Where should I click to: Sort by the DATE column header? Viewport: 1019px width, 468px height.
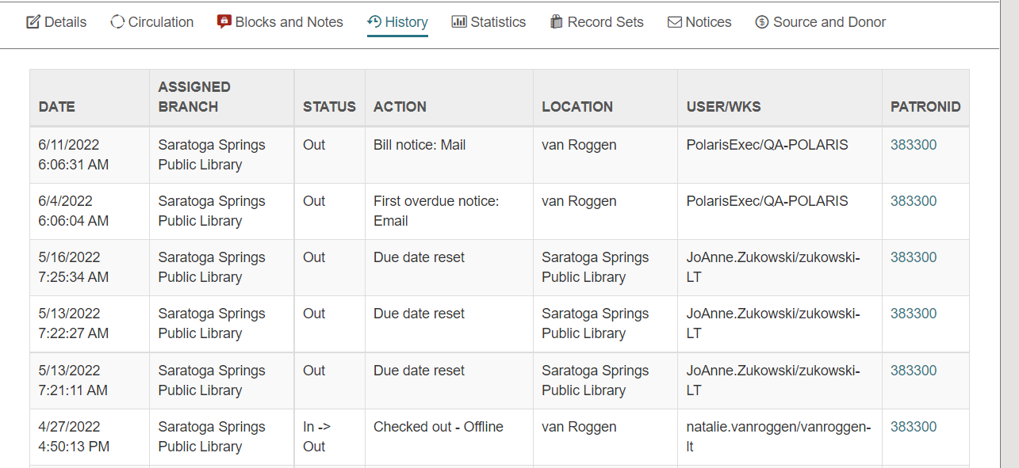54,106
